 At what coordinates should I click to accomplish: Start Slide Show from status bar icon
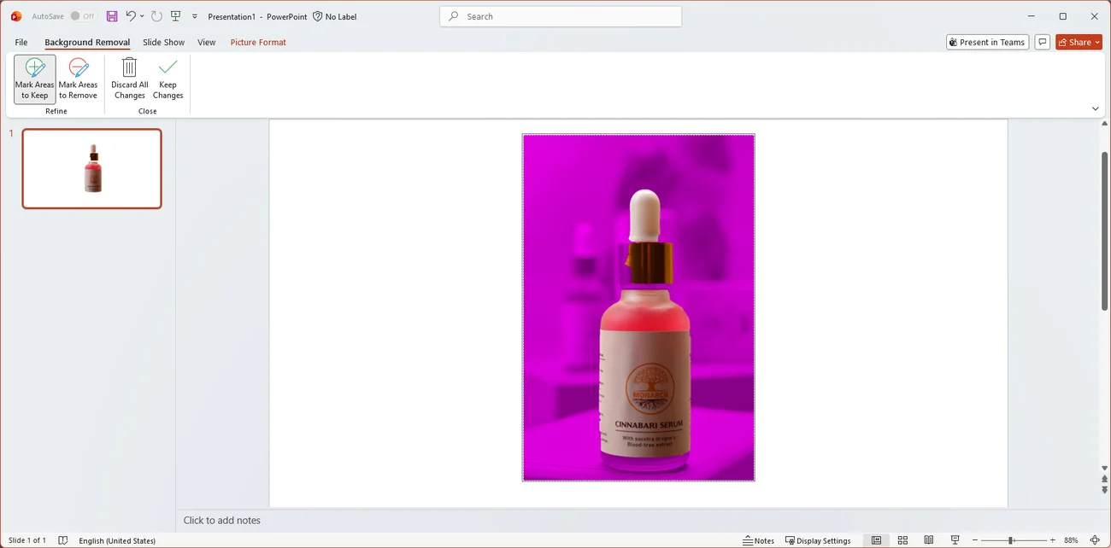pyautogui.click(x=955, y=540)
